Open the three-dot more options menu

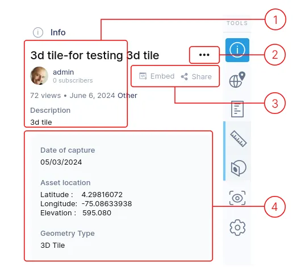coord(204,55)
